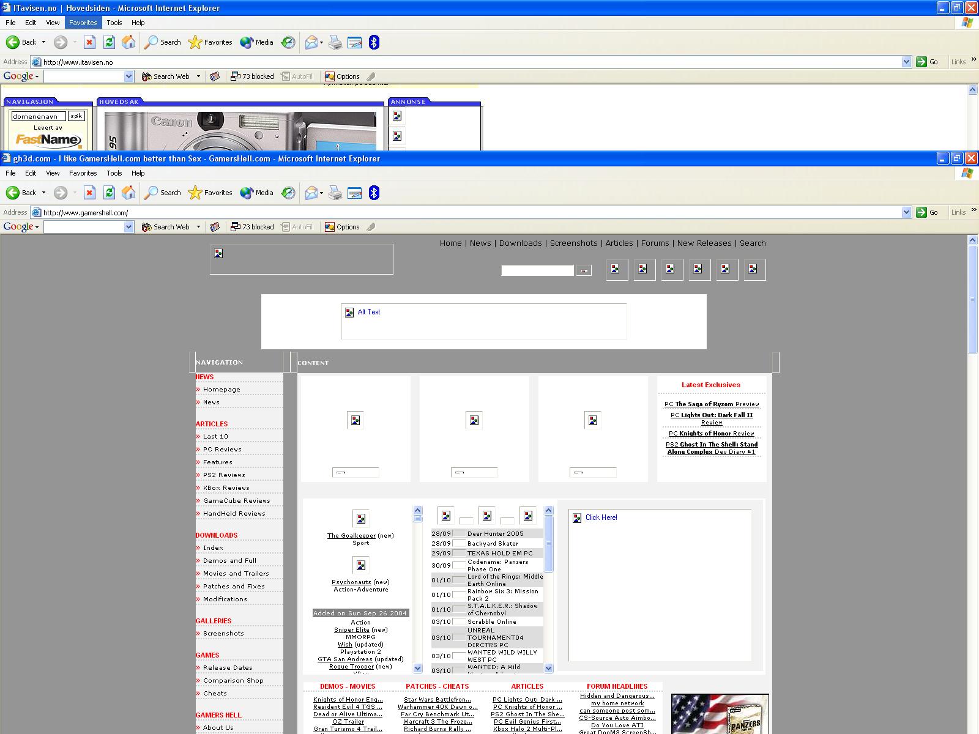Screen dimensions: 979x734
Task: Open Search Web dropdown arrow in GamersHell window
Action: (x=198, y=227)
